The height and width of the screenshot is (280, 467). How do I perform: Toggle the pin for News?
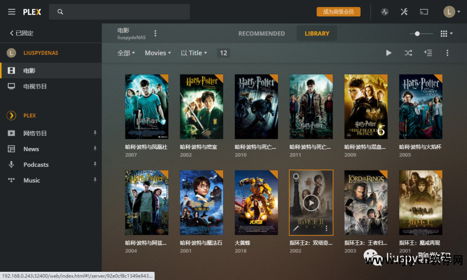point(95,148)
